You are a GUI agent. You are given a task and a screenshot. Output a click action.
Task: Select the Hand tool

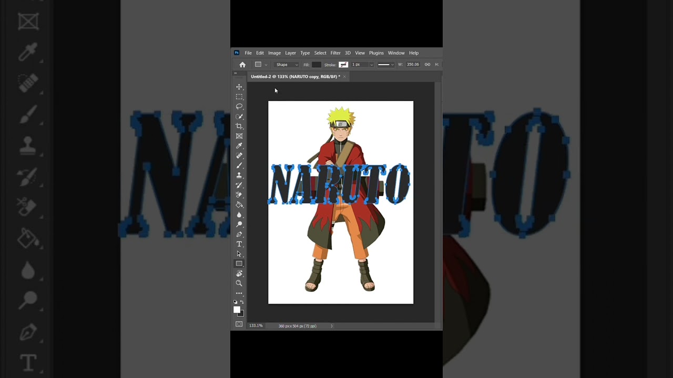click(239, 274)
